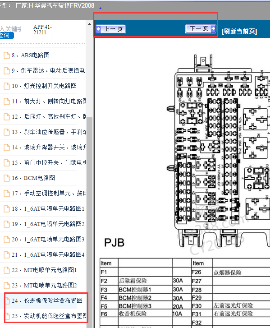Click document icon beside 9、倒车雷达

(7, 71)
